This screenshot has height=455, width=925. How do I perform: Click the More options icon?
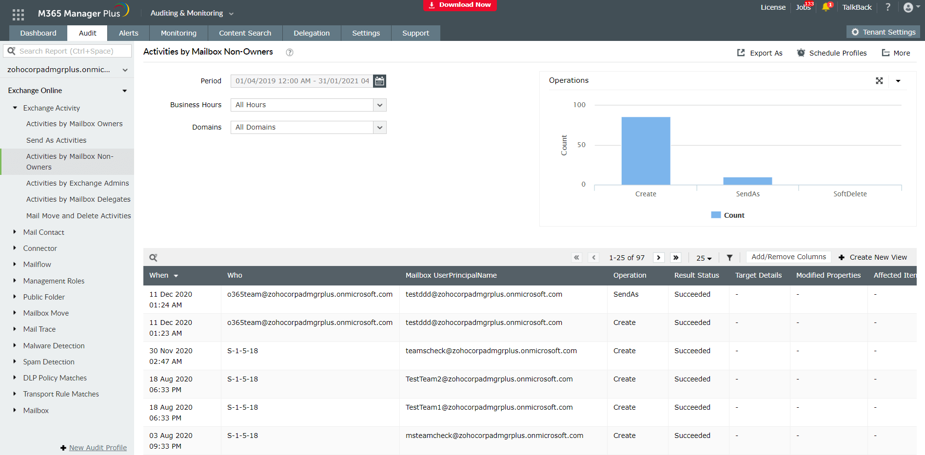pyautogui.click(x=886, y=53)
